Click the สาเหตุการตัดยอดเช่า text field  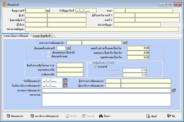[107, 91]
